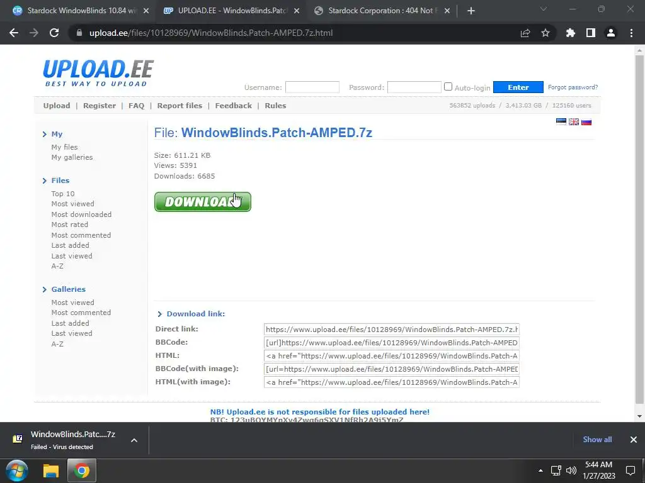
Task: Click the browser forward arrow
Action: click(x=34, y=33)
